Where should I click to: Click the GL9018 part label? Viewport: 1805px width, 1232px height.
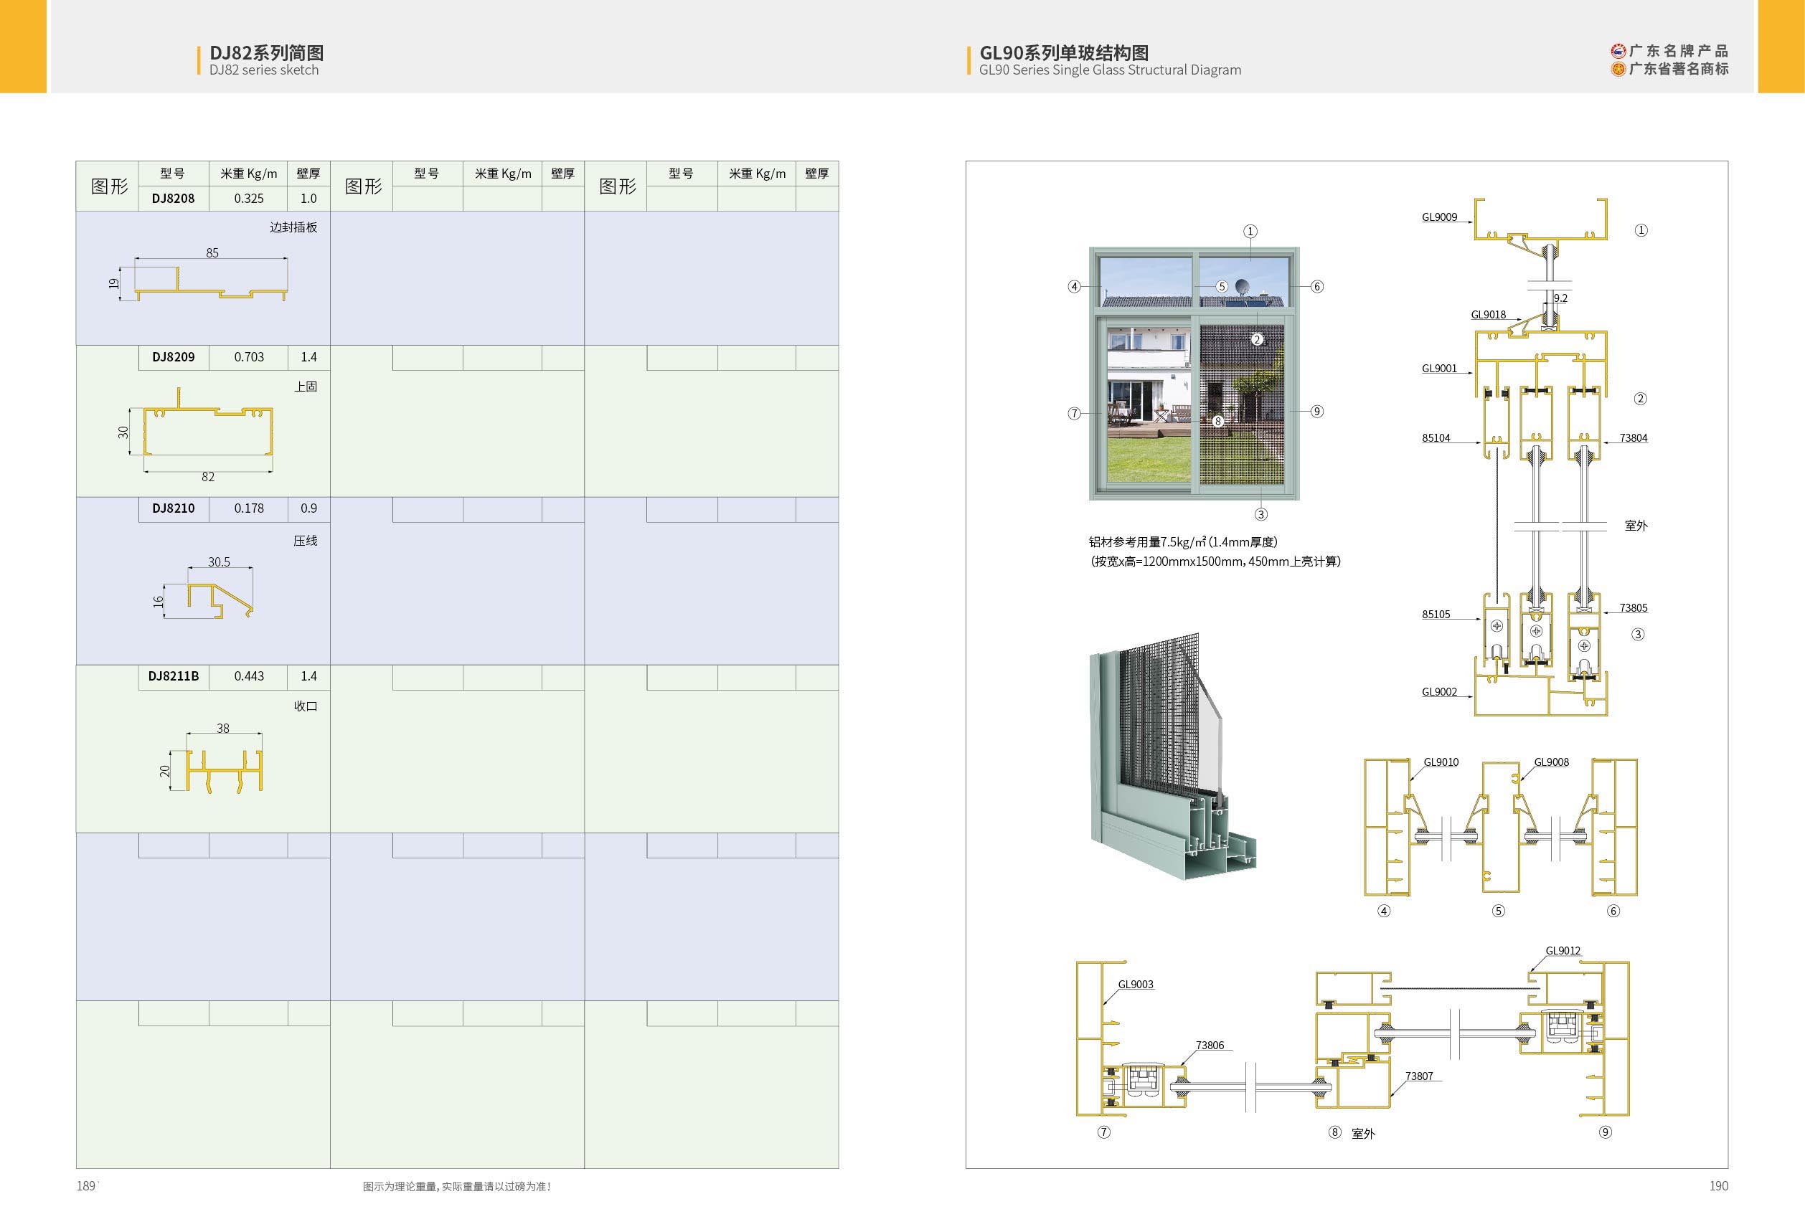click(1488, 314)
